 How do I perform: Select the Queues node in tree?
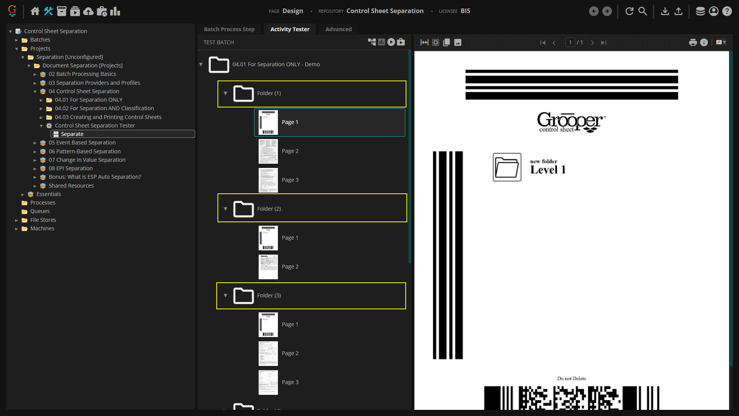[40, 211]
